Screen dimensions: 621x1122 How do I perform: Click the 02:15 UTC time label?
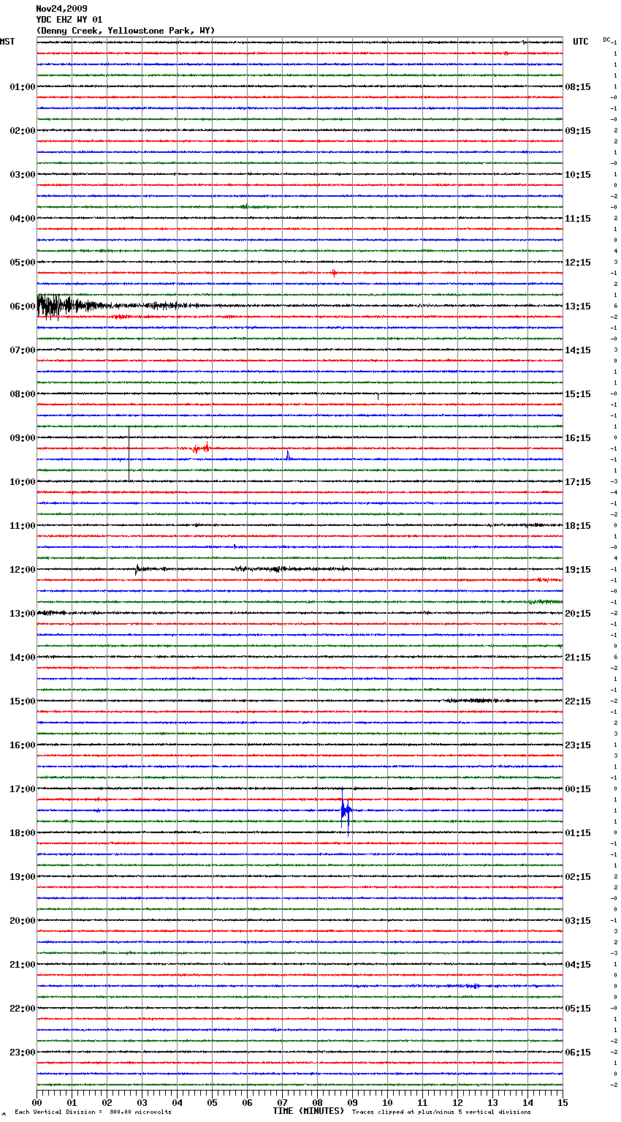[578, 877]
